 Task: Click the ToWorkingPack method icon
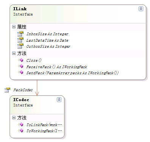pyautogui.click(x=20, y=131)
